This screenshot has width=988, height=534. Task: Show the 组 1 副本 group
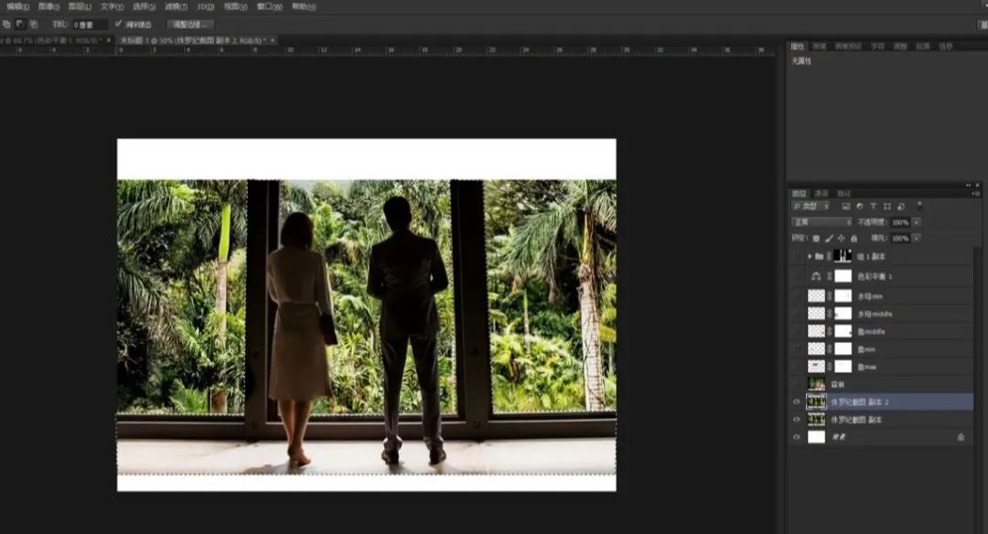[x=797, y=257]
